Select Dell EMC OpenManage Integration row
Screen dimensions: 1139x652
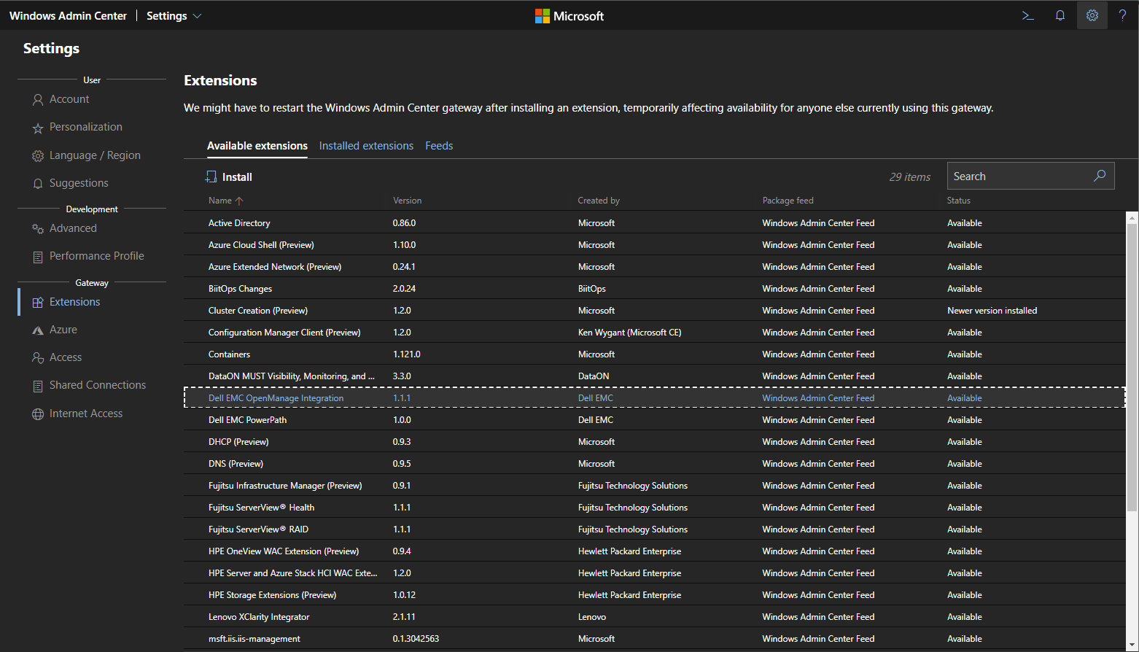pos(655,397)
